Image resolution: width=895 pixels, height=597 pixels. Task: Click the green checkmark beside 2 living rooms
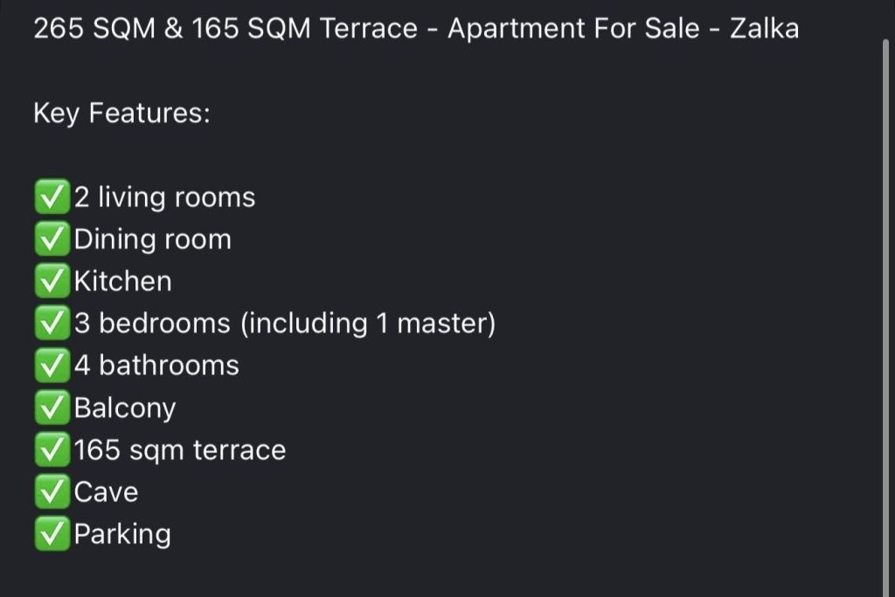pyautogui.click(x=52, y=197)
